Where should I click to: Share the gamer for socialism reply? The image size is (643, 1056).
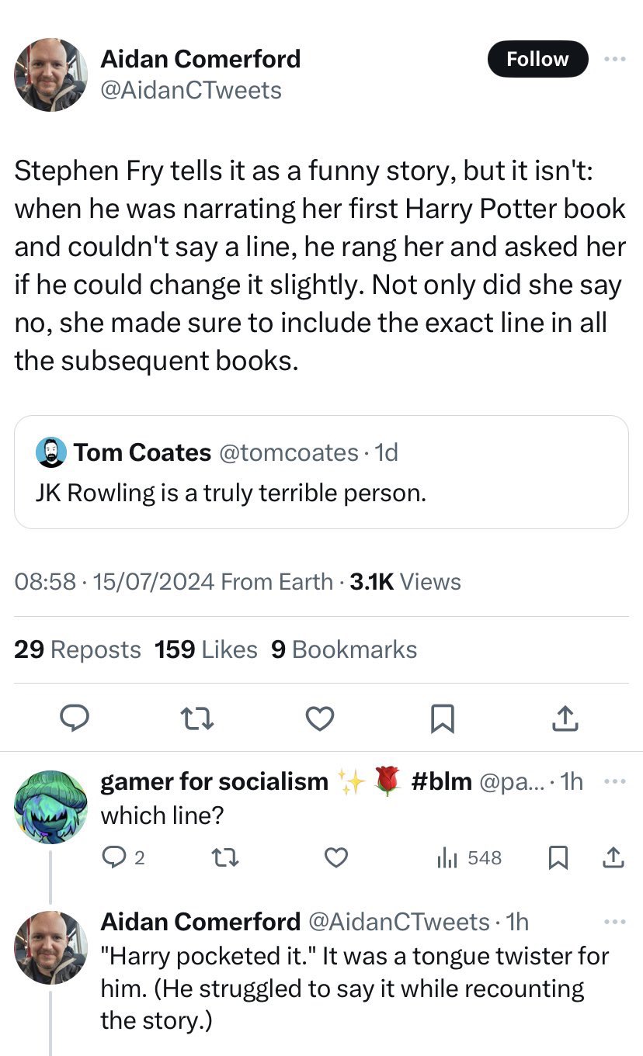(x=613, y=857)
